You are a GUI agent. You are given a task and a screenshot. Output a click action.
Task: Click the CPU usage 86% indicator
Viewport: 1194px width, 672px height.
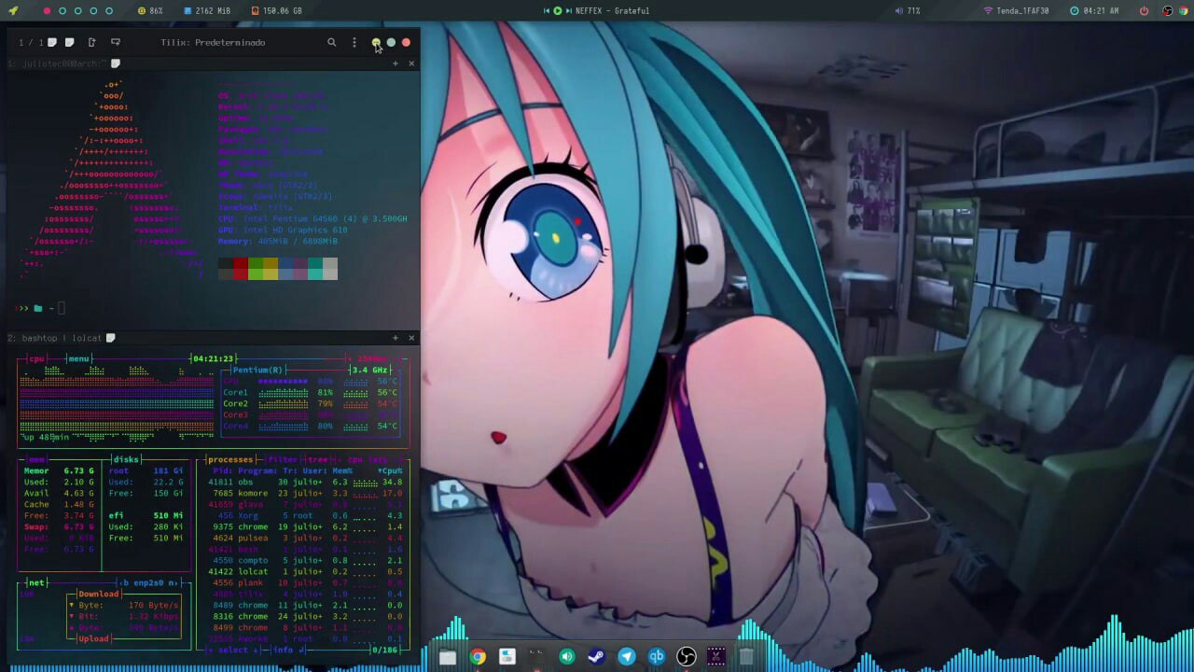[150, 11]
